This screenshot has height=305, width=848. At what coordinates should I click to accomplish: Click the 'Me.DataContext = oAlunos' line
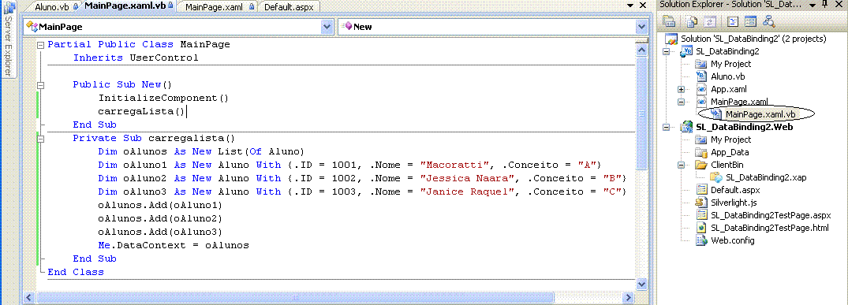click(174, 246)
